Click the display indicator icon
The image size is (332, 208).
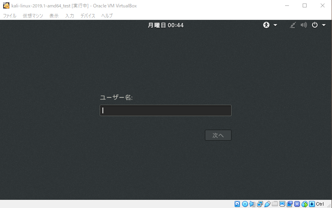click(282, 204)
